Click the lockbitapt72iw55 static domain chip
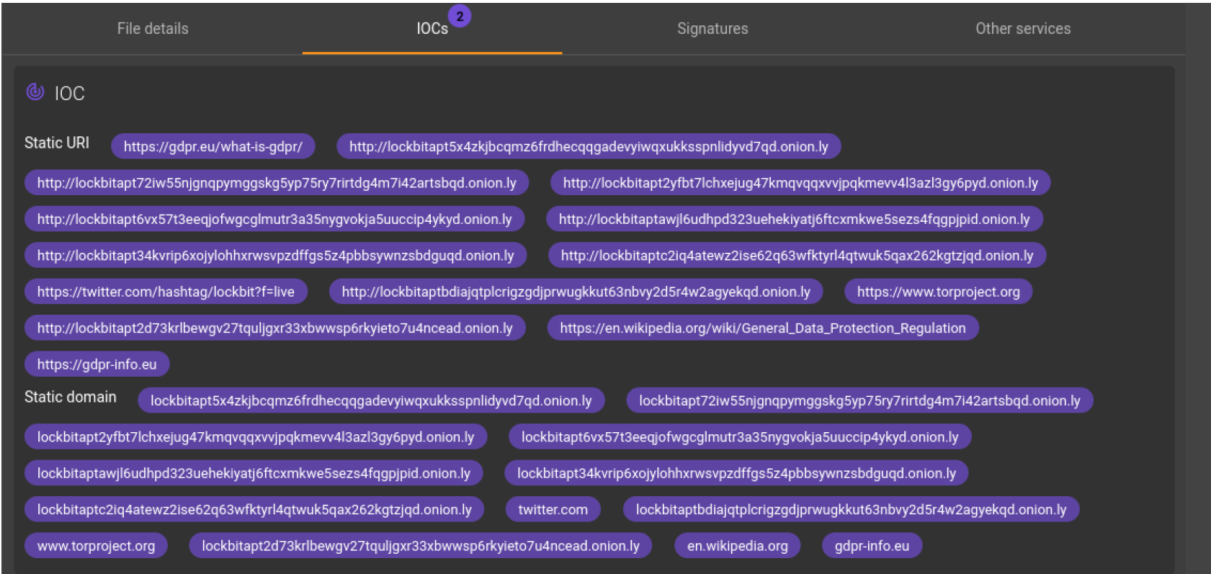The height and width of the screenshot is (574, 1211). pyautogui.click(x=859, y=400)
